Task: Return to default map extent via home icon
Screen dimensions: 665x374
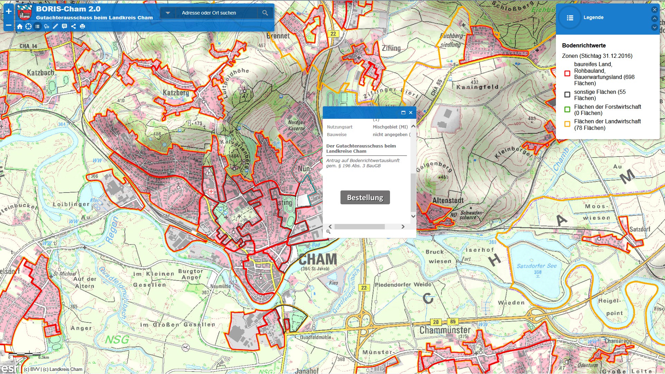Action: point(20,26)
